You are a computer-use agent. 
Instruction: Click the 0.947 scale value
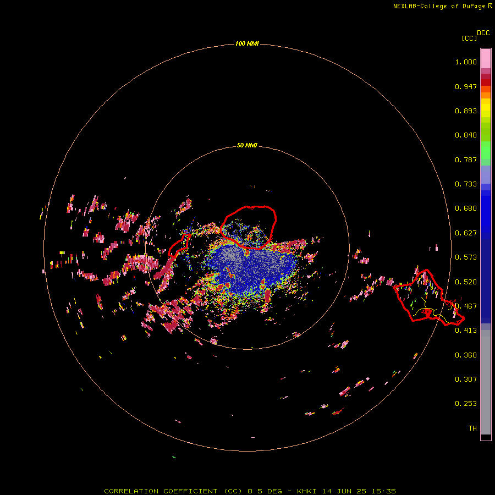[466, 86]
